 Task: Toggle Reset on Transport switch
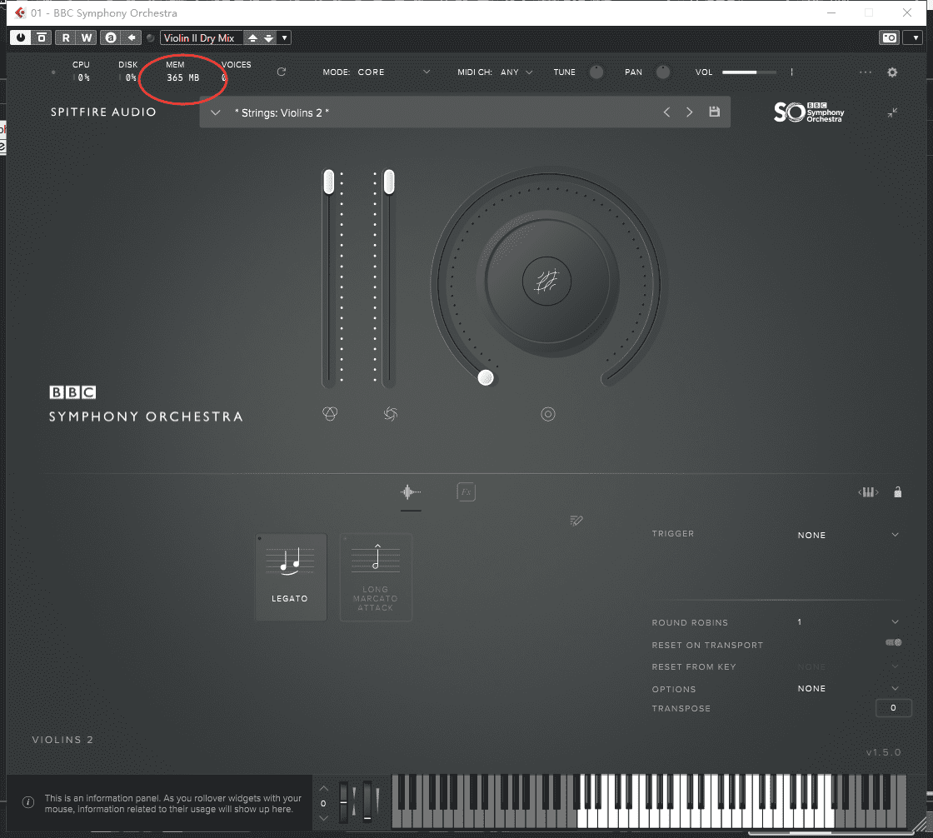pos(893,643)
